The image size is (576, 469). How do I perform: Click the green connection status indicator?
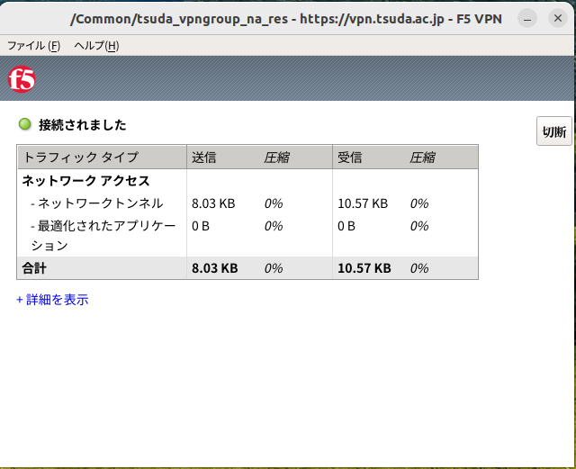[x=25, y=124]
